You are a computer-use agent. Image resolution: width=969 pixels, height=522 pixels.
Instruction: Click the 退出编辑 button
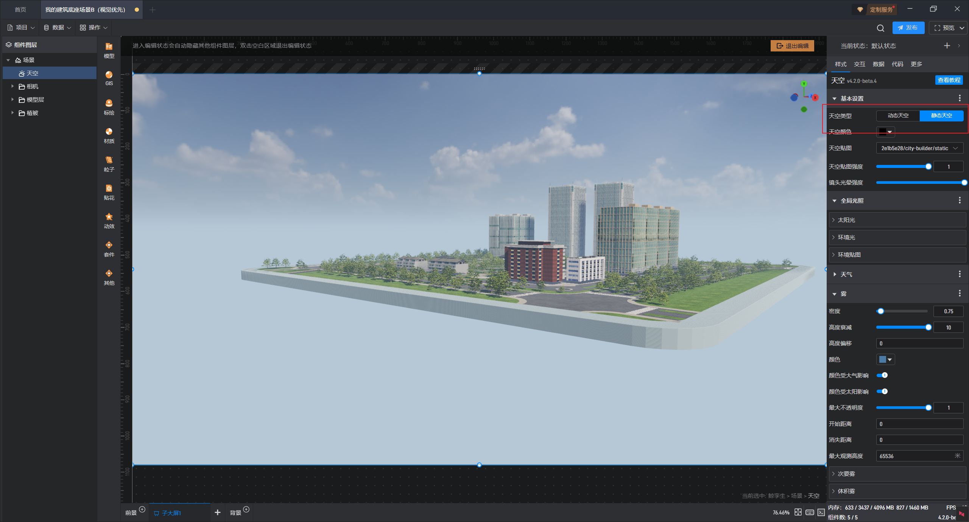coord(792,46)
